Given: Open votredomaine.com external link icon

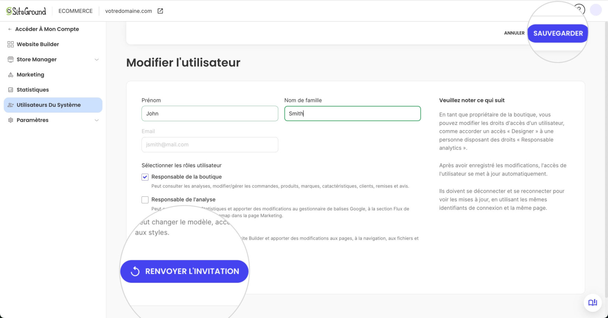Looking at the screenshot, I should (x=160, y=11).
